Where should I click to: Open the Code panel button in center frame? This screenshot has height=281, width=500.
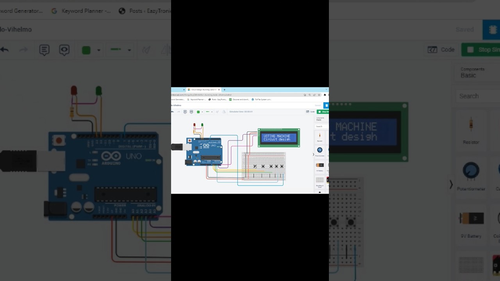(310, 112)
